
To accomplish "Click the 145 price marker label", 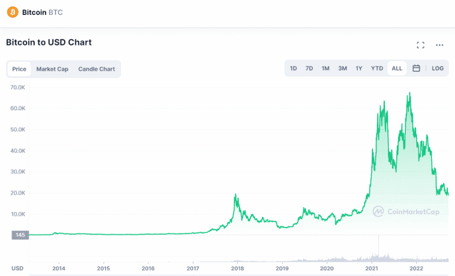I will [x=20, y=235].
